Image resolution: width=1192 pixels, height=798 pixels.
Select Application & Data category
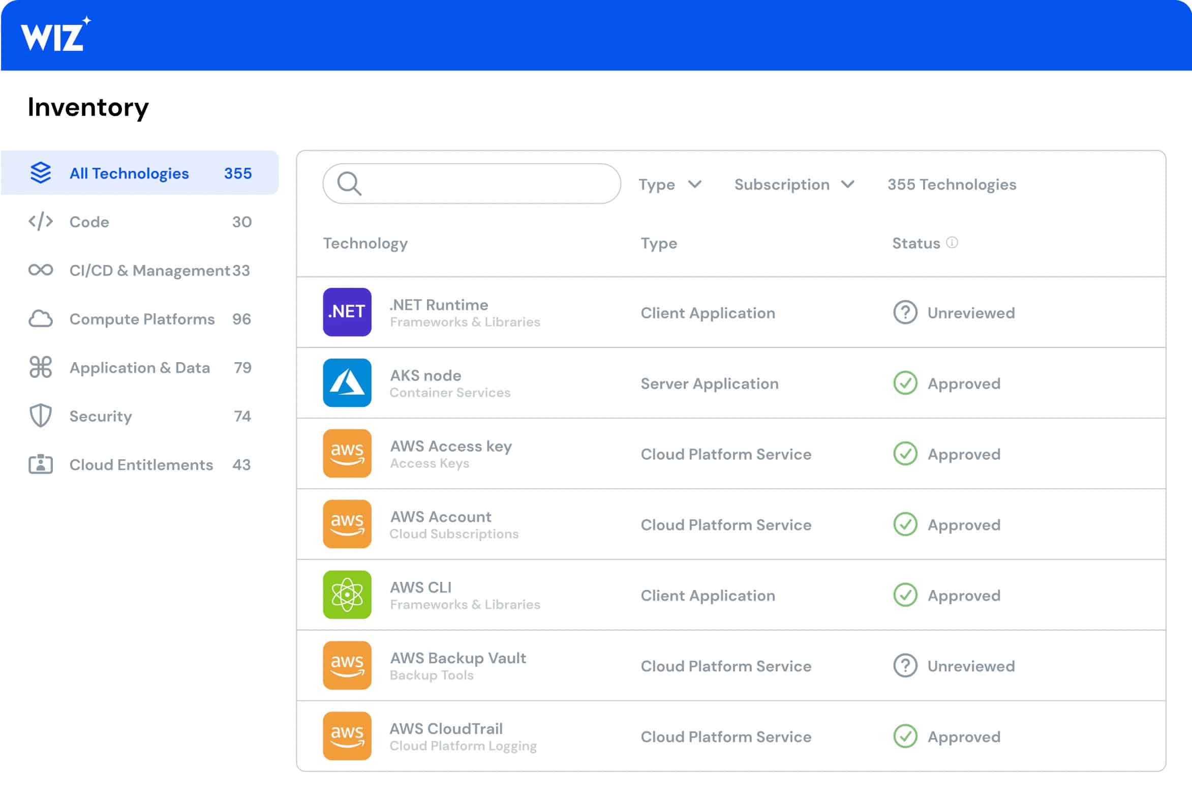pos(140,367)
